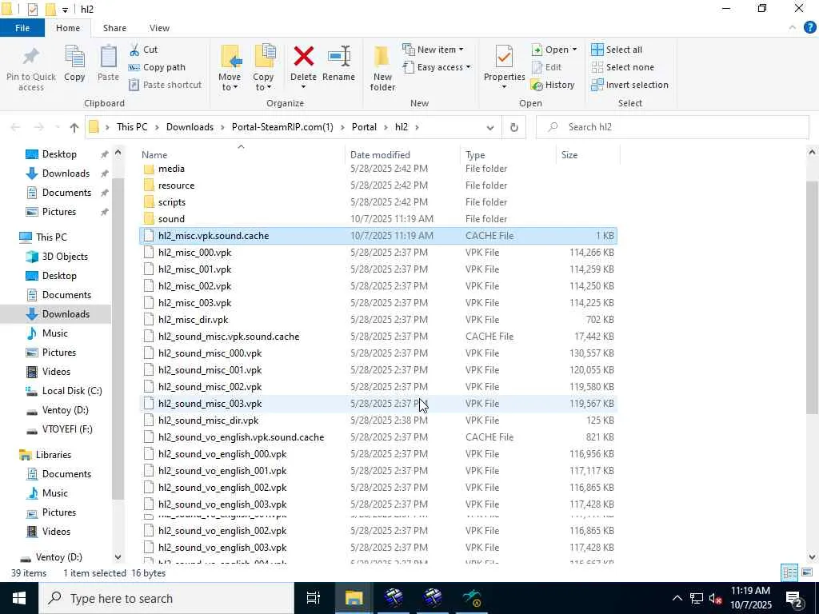Refresh the current folder
Viewport: 819px width, 614px height.
click(x=514, y=127)
